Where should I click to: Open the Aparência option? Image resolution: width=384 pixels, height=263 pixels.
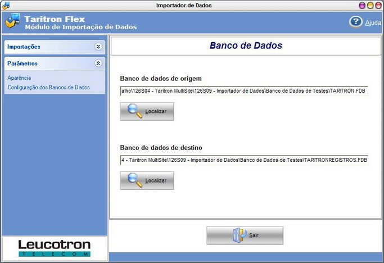click(19, 78)
